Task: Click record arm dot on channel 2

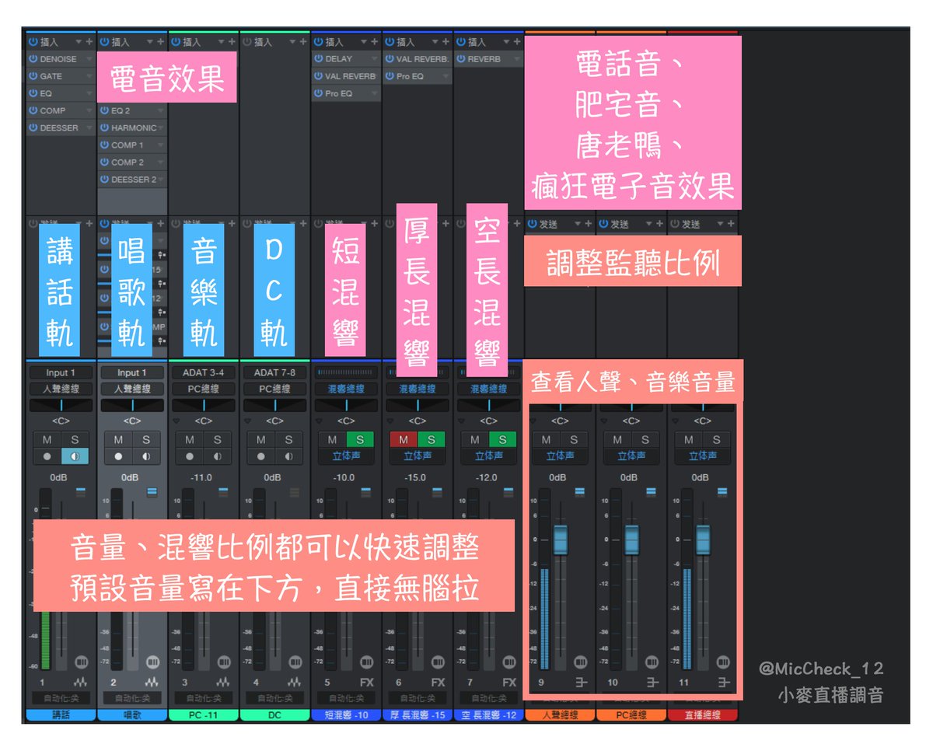Action: tap(118, 456)
